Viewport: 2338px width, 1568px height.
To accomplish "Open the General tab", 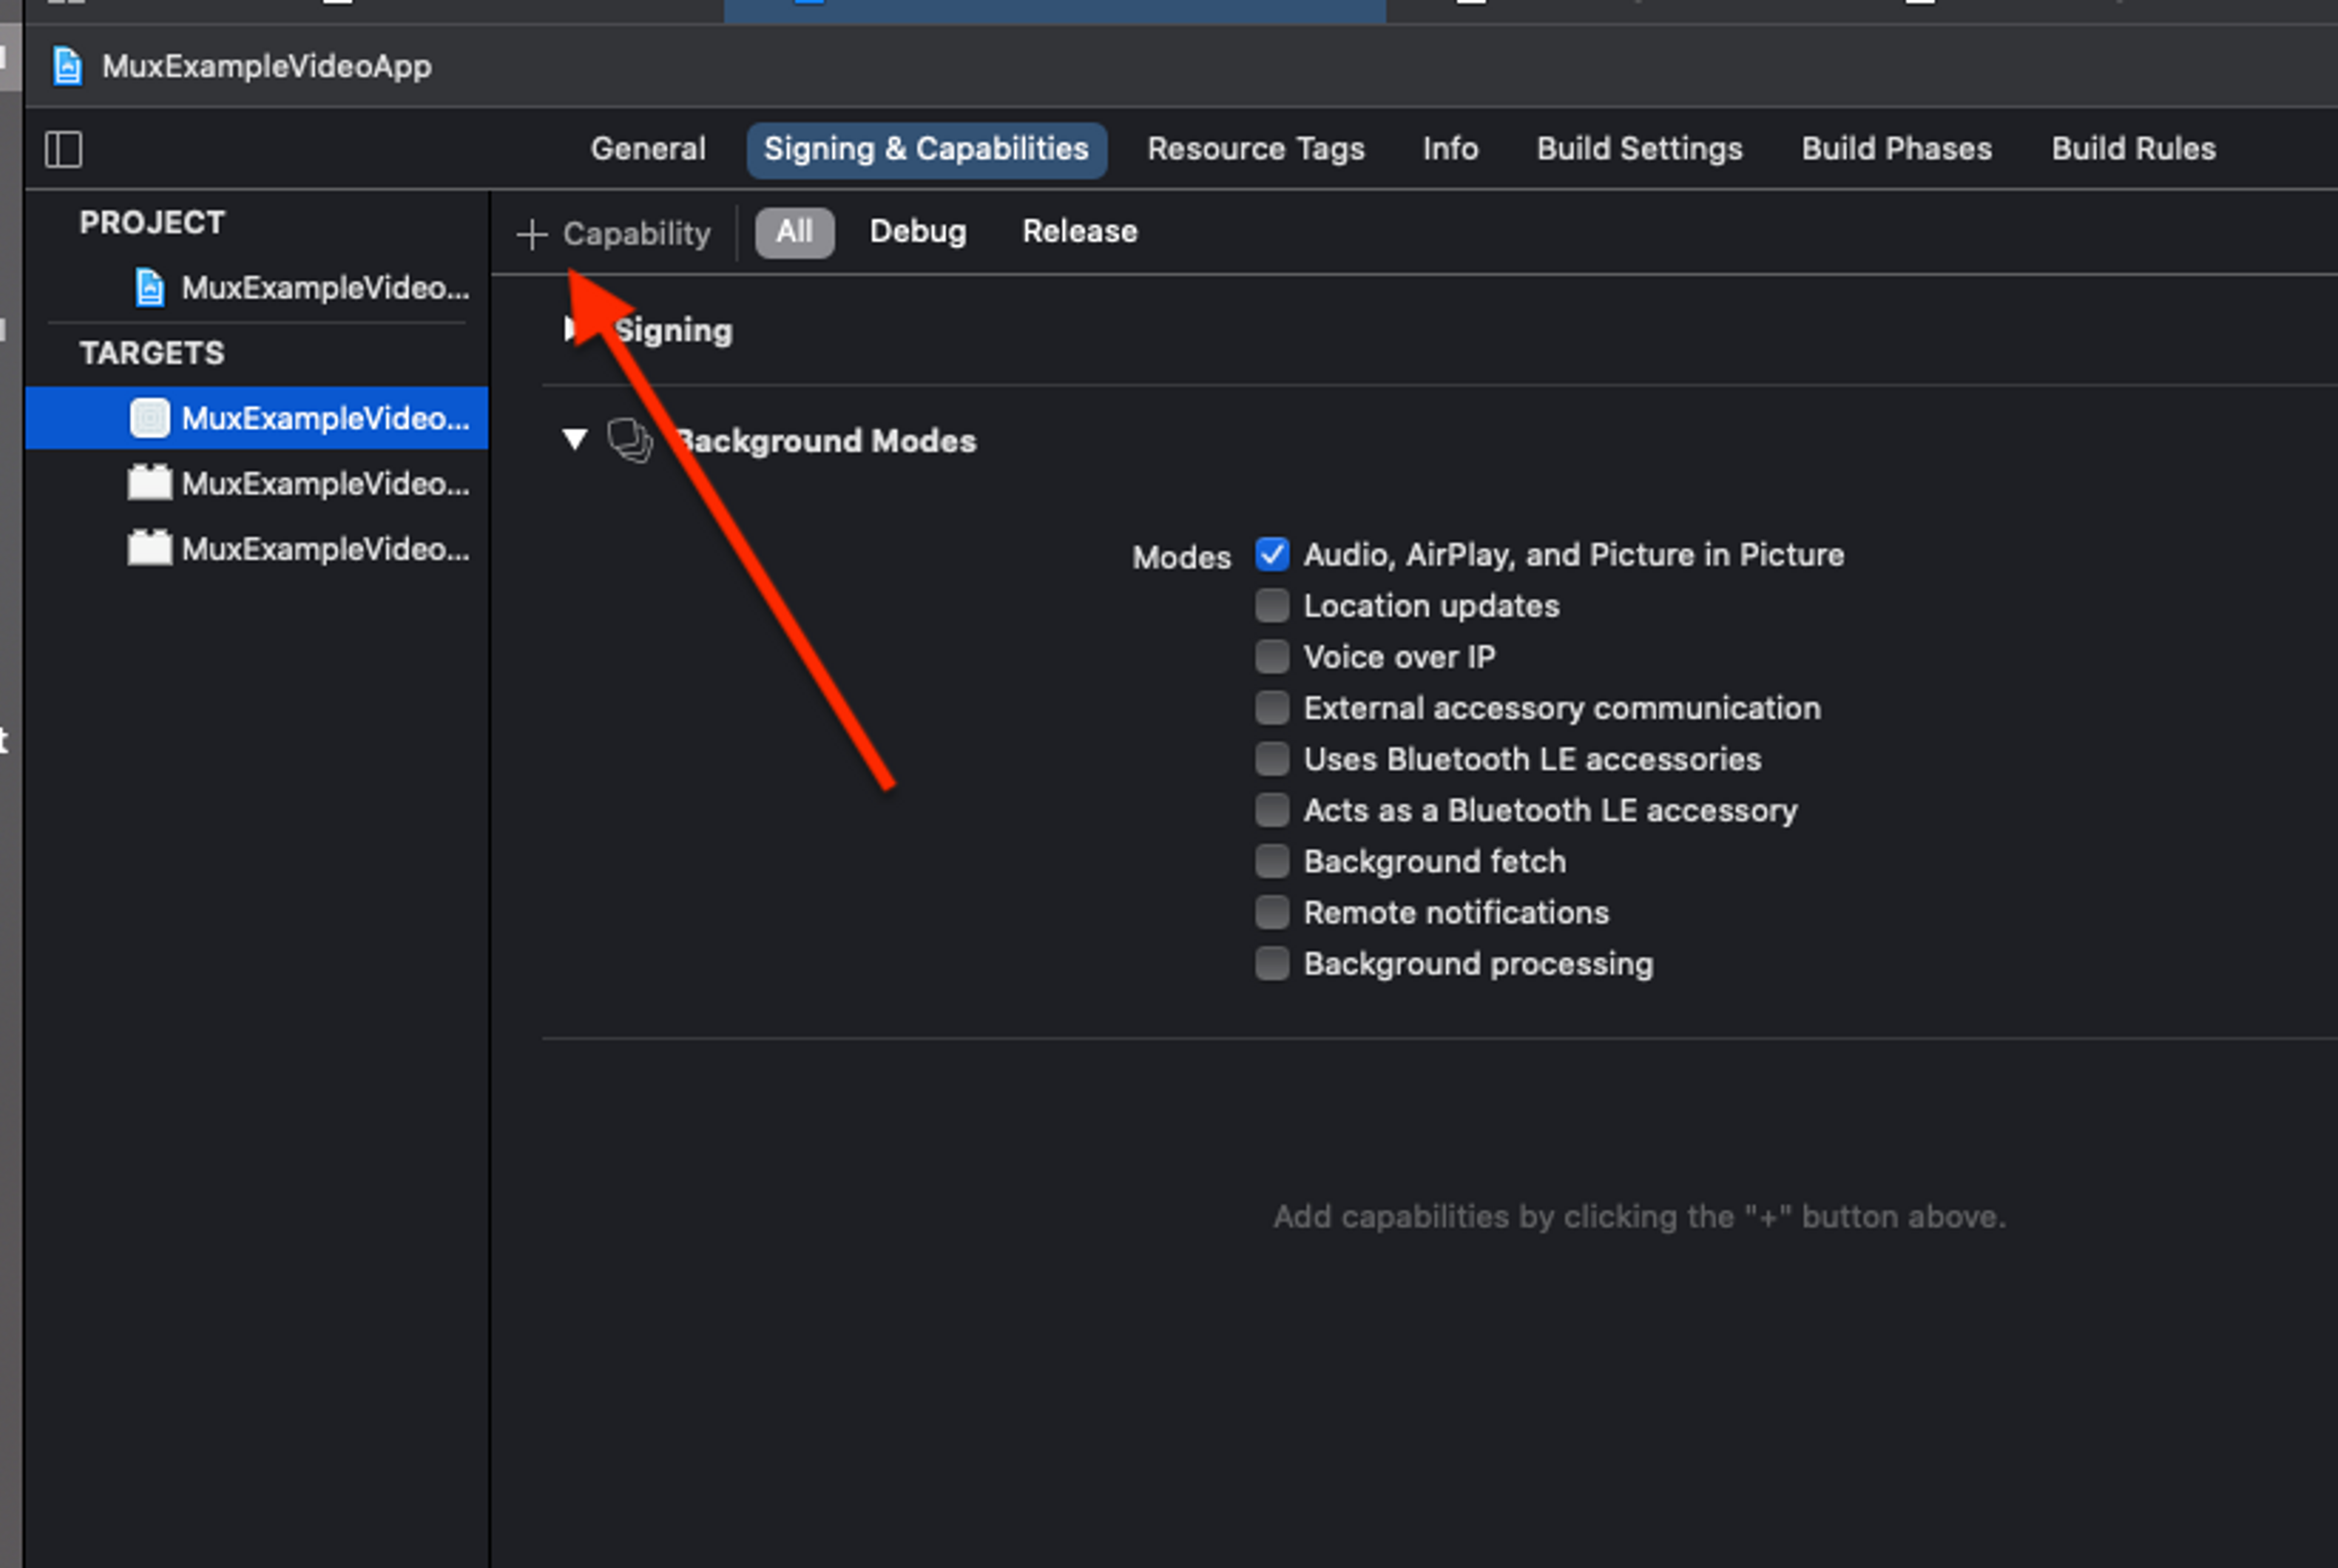I will pos(648,149).
